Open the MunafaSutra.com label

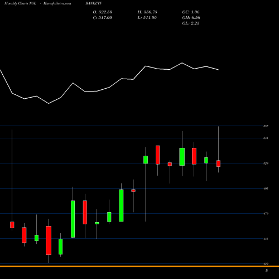pos(57,3)
